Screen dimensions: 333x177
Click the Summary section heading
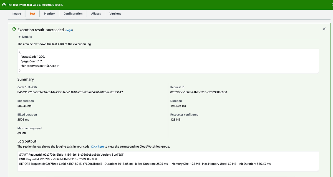[x=26, y=79]
